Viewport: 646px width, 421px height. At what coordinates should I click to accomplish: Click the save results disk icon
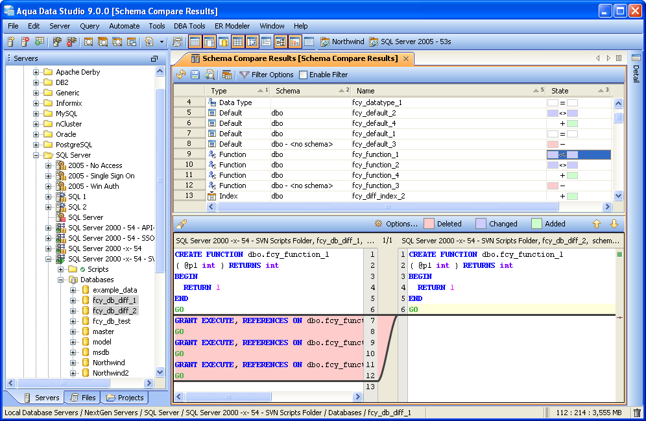pos(195,75)
